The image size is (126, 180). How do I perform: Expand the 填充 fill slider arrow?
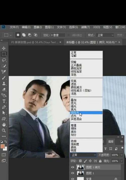point(122,161)
